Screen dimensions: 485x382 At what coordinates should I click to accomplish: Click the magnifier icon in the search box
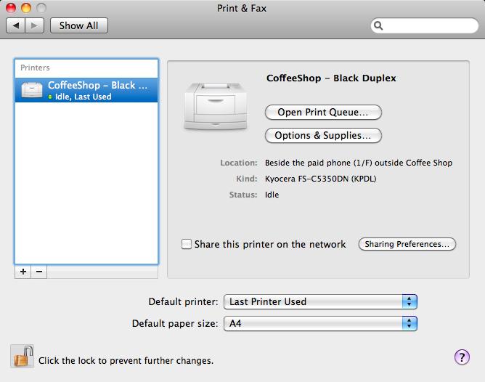(x=380, y=25)
